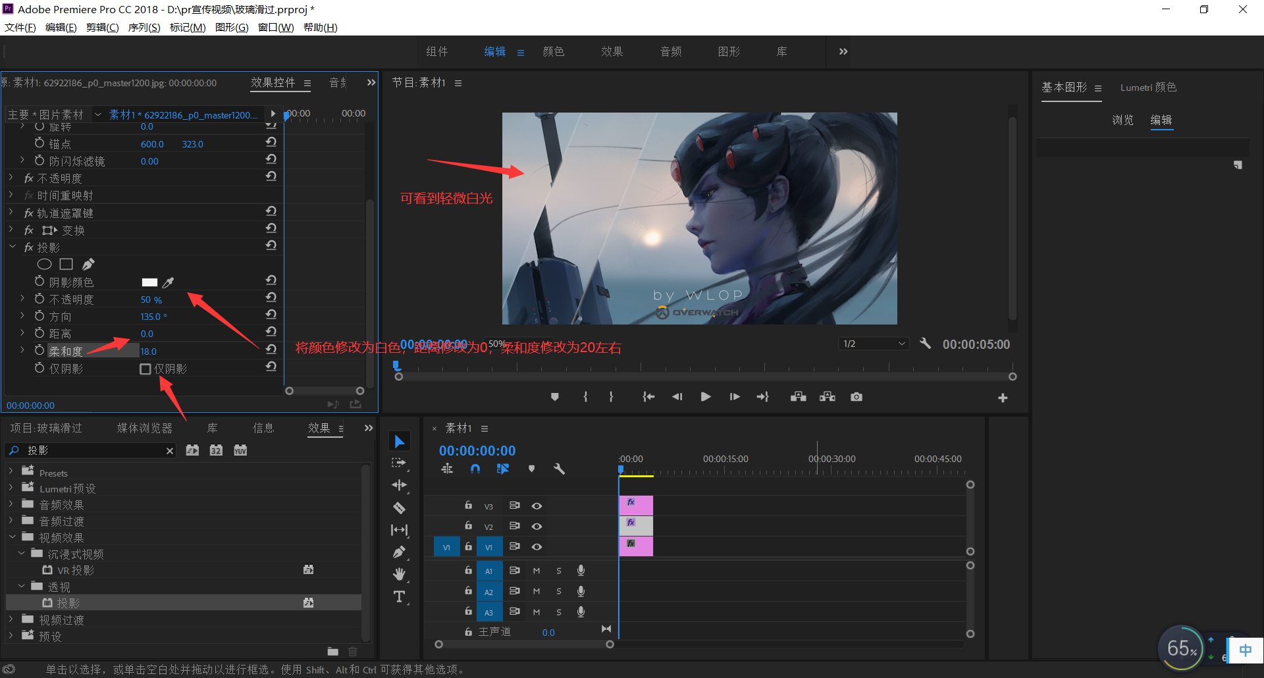Select the Type tool

[399, 597]
